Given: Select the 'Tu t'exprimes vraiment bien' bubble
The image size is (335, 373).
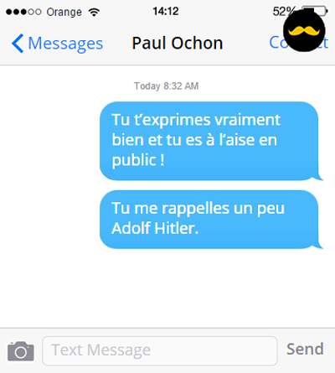Looking at the screenshot, I should [209, 141].
